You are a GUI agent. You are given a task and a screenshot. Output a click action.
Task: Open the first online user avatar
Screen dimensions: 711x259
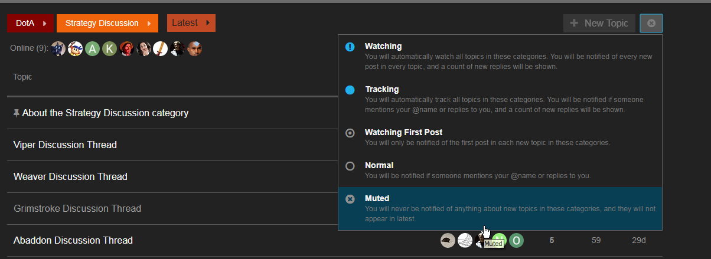[58, 49]
